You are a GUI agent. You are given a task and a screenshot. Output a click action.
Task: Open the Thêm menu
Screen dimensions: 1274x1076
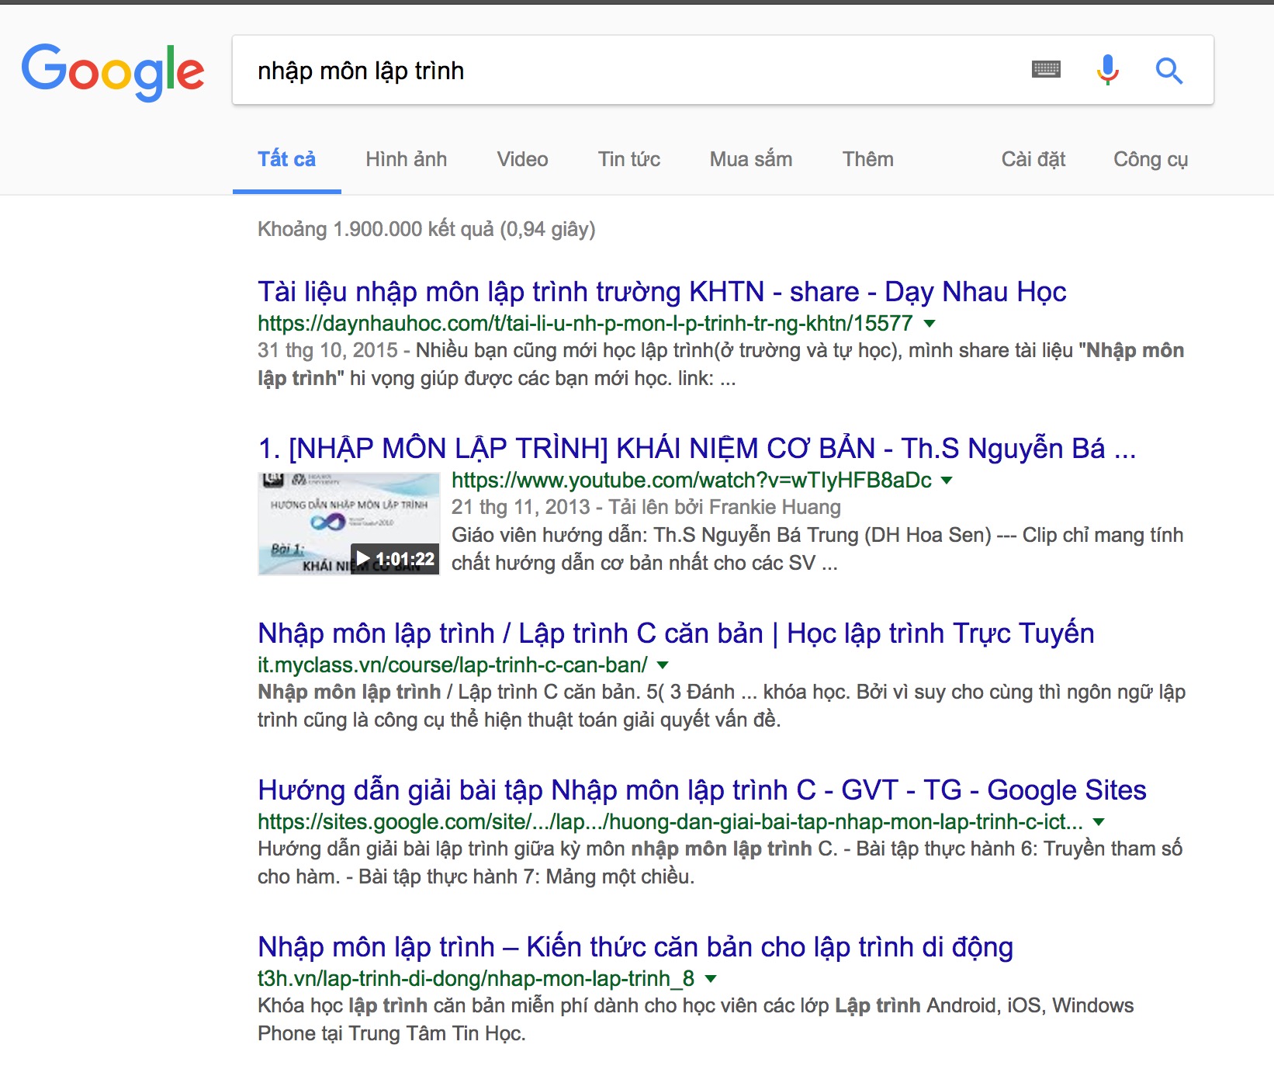point(867,159)
